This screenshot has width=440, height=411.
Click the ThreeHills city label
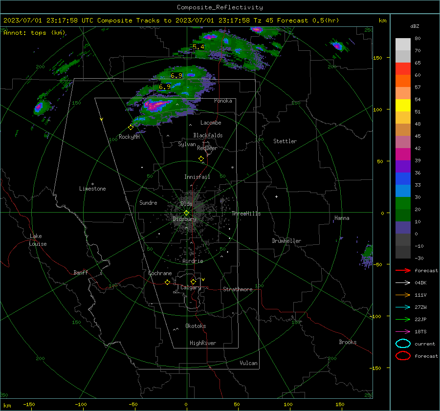246,214
